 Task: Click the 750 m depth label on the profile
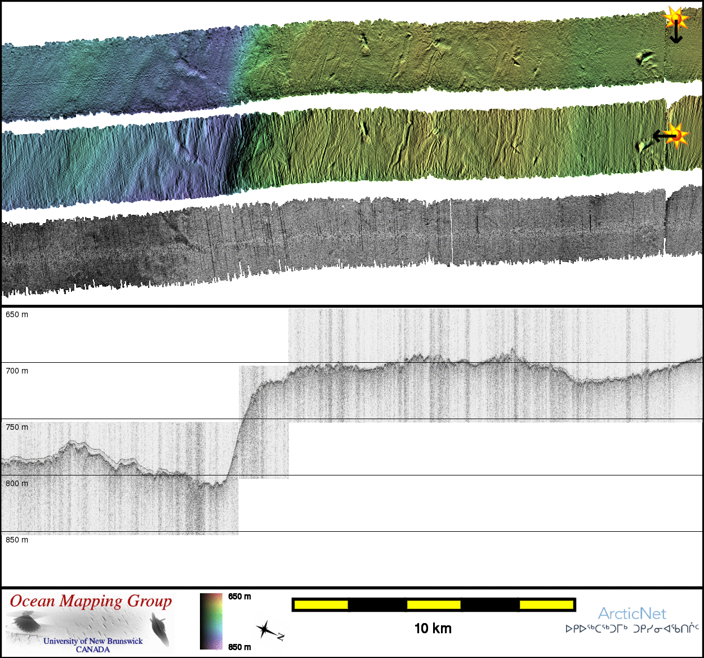pyautogui.click(x=17, y=427)
